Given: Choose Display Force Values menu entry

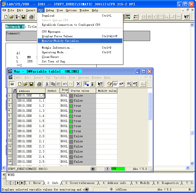Looking at the screenshot, I should pos(80,36).
